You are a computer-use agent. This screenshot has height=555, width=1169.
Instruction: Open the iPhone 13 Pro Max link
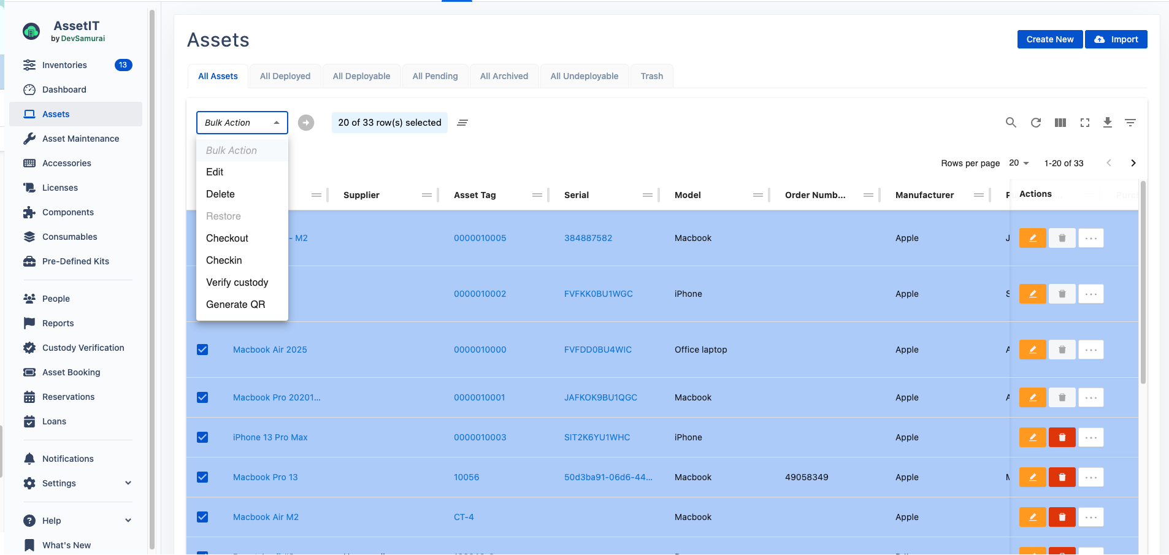click(x=270, y=437)
